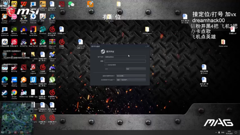Open the WPS图片 desktop icon
The image size is (240, 135).
[52, 68]
